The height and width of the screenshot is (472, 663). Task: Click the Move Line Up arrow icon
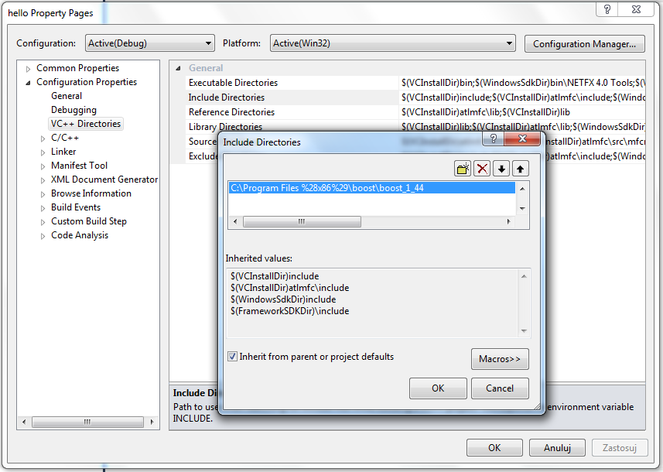521,169
